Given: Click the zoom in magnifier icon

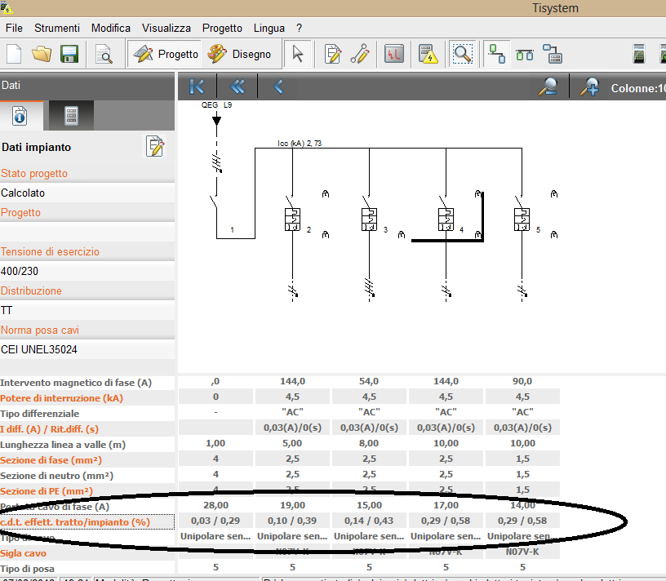Looking at the screenshot, I should 589,87.
